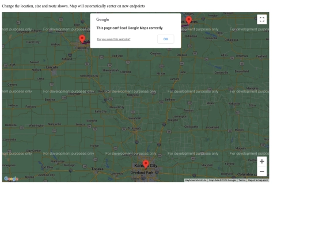Click the Nebraska City label

(89, 76)
